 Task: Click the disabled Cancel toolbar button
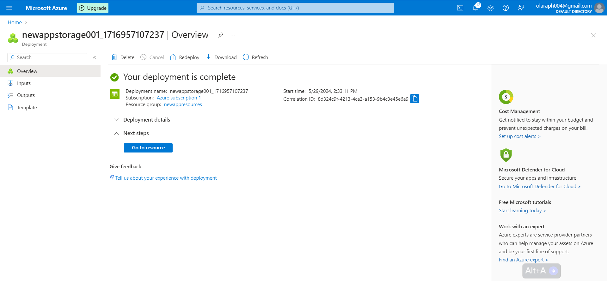point(152,57)
